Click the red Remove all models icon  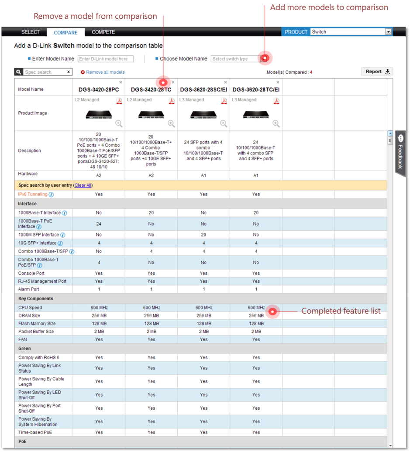pyautogui.click(x=83, y=72)
